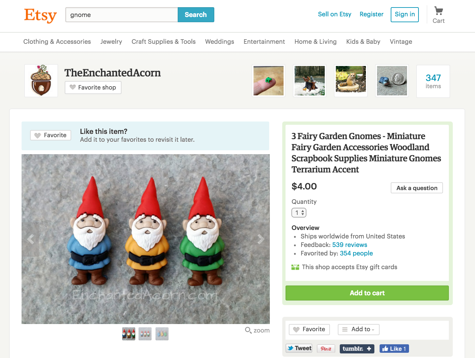Show the next product photo arrow
The image size is (475, 358).
click(261, 239)
